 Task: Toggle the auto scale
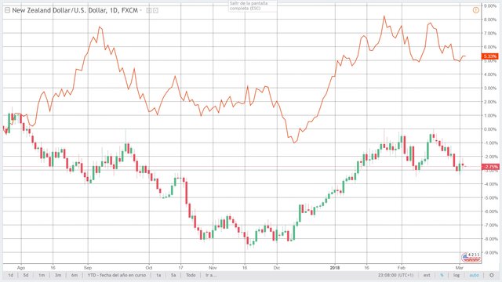point(474,275)
